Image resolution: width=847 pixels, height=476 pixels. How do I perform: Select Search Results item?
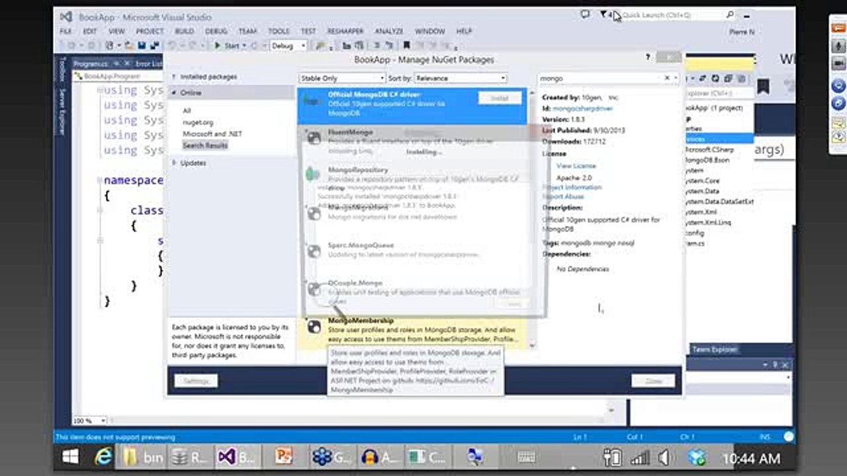tap(205, 145)
